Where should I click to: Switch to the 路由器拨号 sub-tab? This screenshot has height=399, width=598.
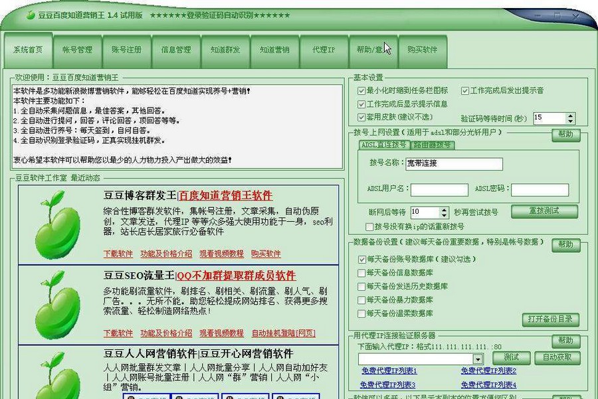(x=433, y=145)
